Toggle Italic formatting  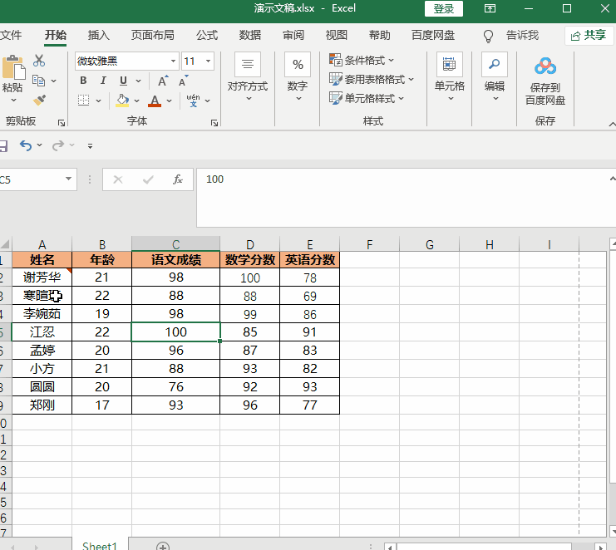[103, 81]
